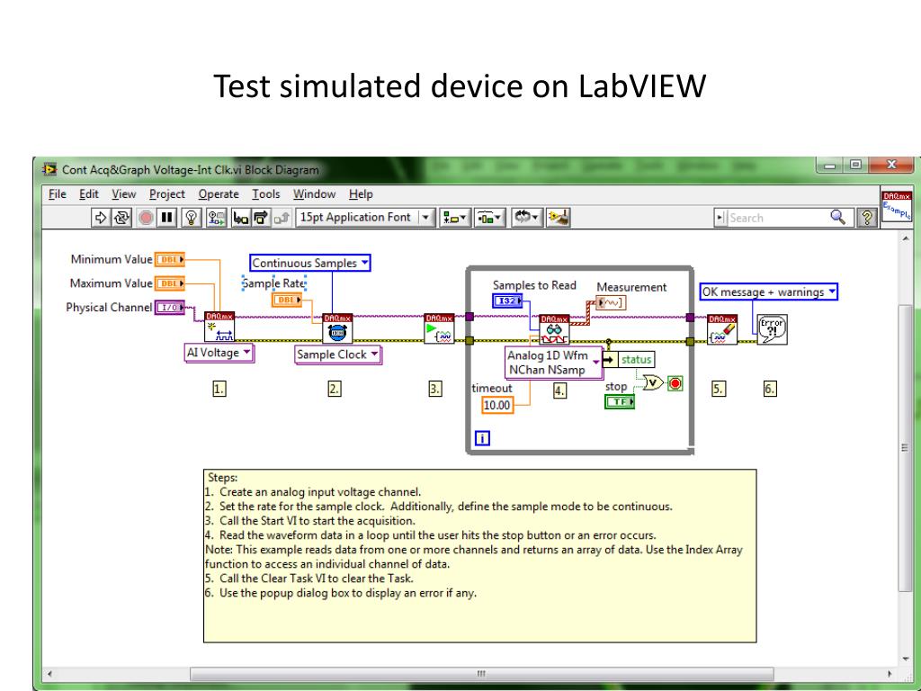
Task: Click the Step Out button
Action: 282,218
